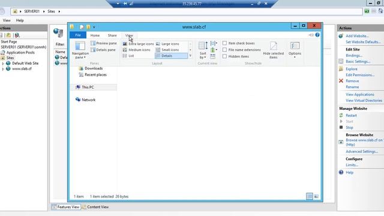The image size is (384, 216).
Task: Click IIS address bar path field
Action: pos(187,11)
